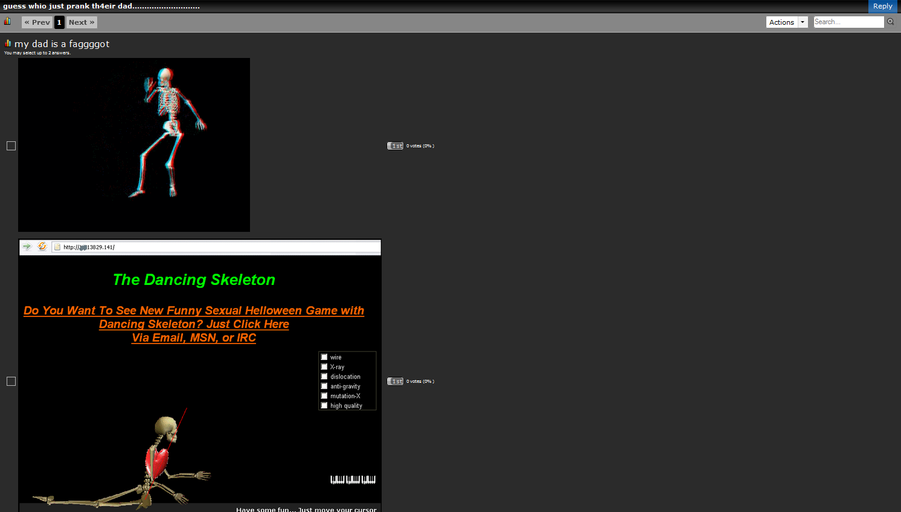Enable the X-ray checkbox
This screenshot has width=901, height=512.
click(324, 366)
